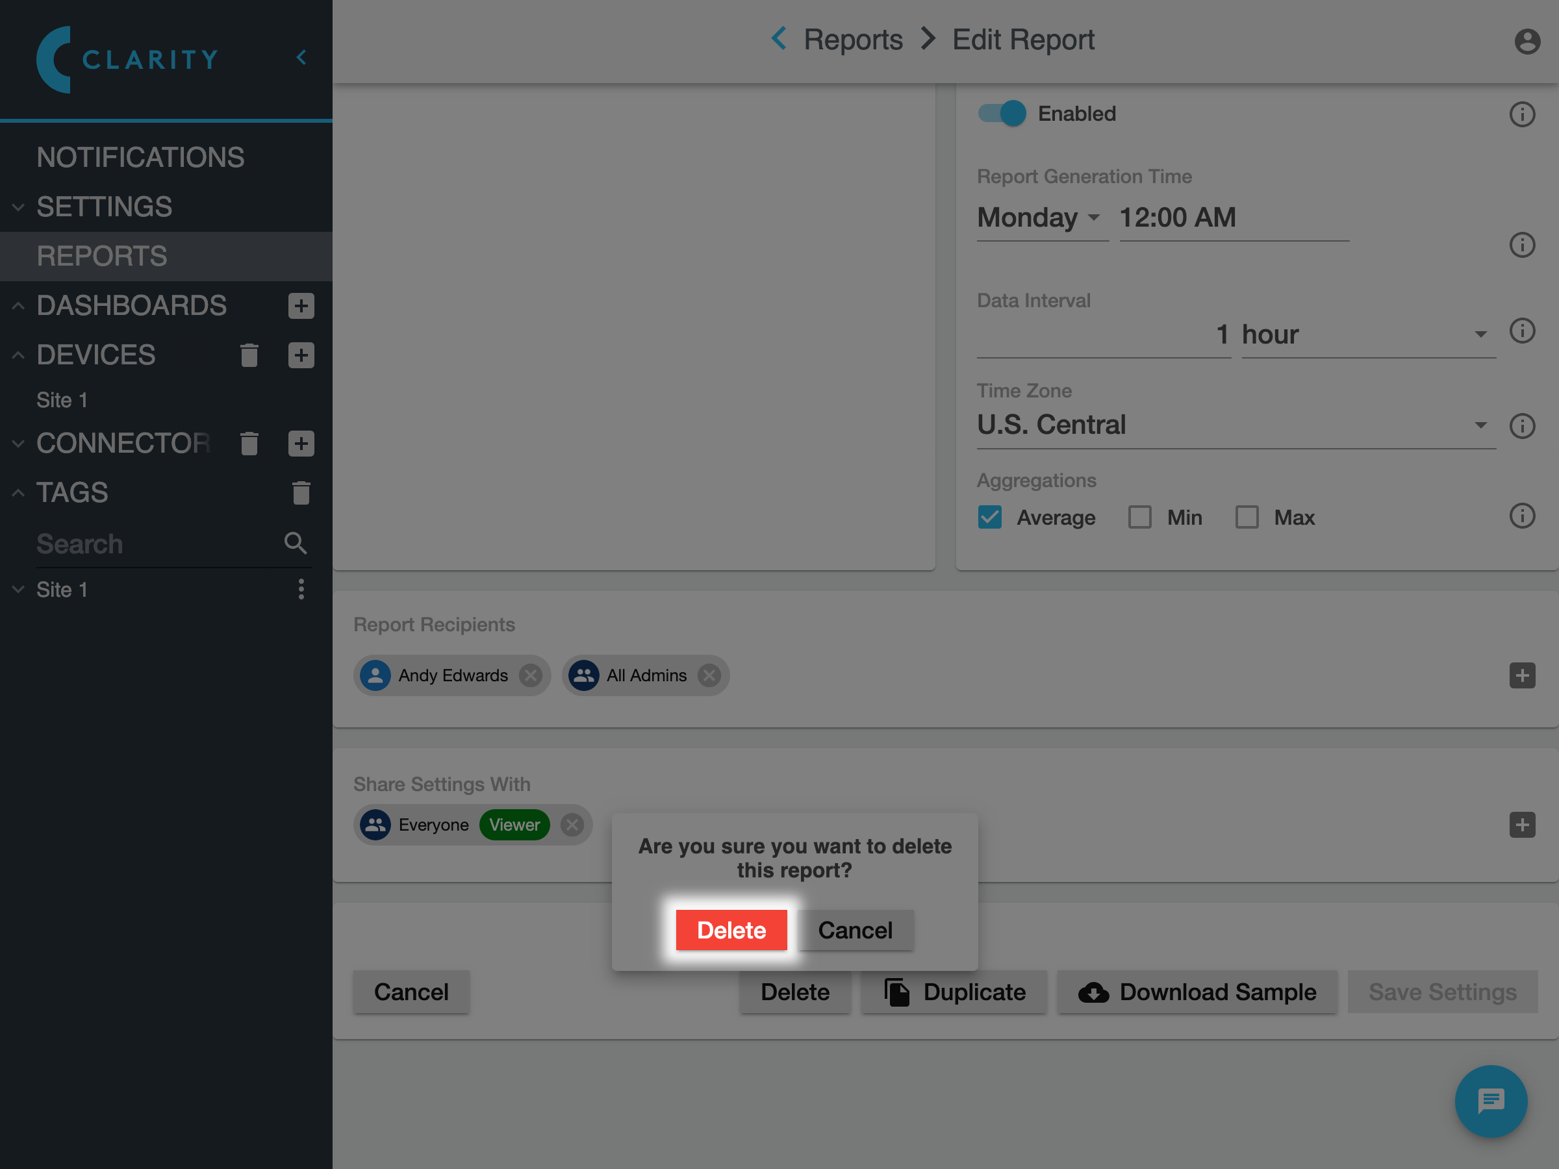
Task: Uncheck the Average aggregation checkbox
Action: (x=989, y=517)
